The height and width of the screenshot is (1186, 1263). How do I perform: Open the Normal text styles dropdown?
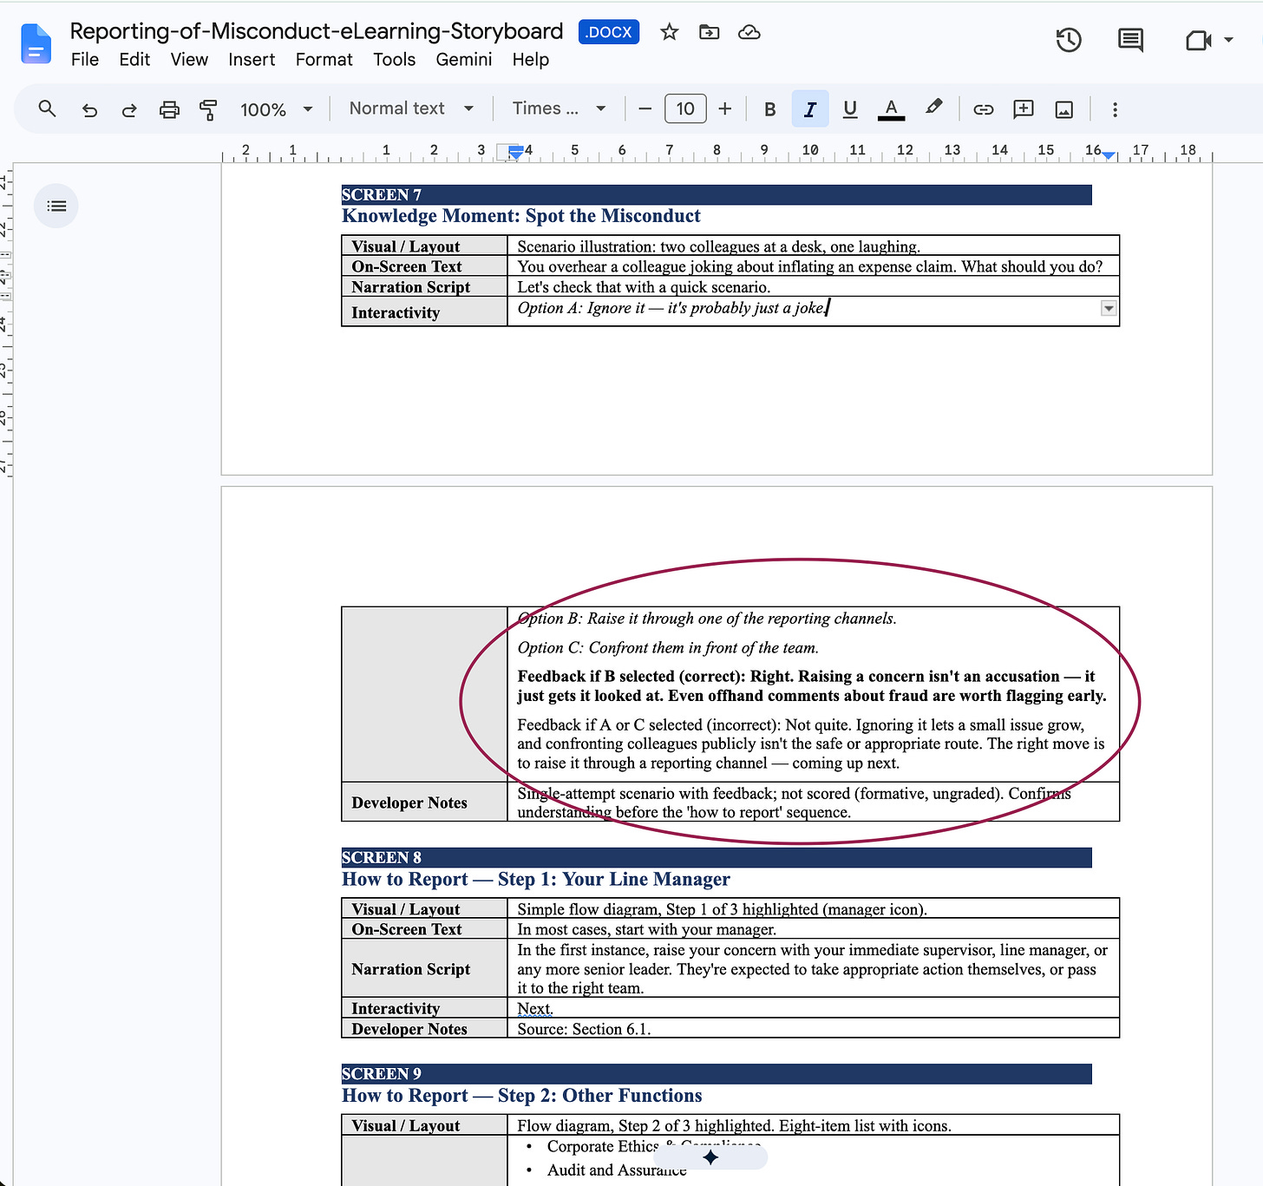click(411, 108)
